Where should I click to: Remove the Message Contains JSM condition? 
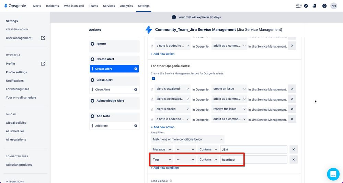click(294, 149)
